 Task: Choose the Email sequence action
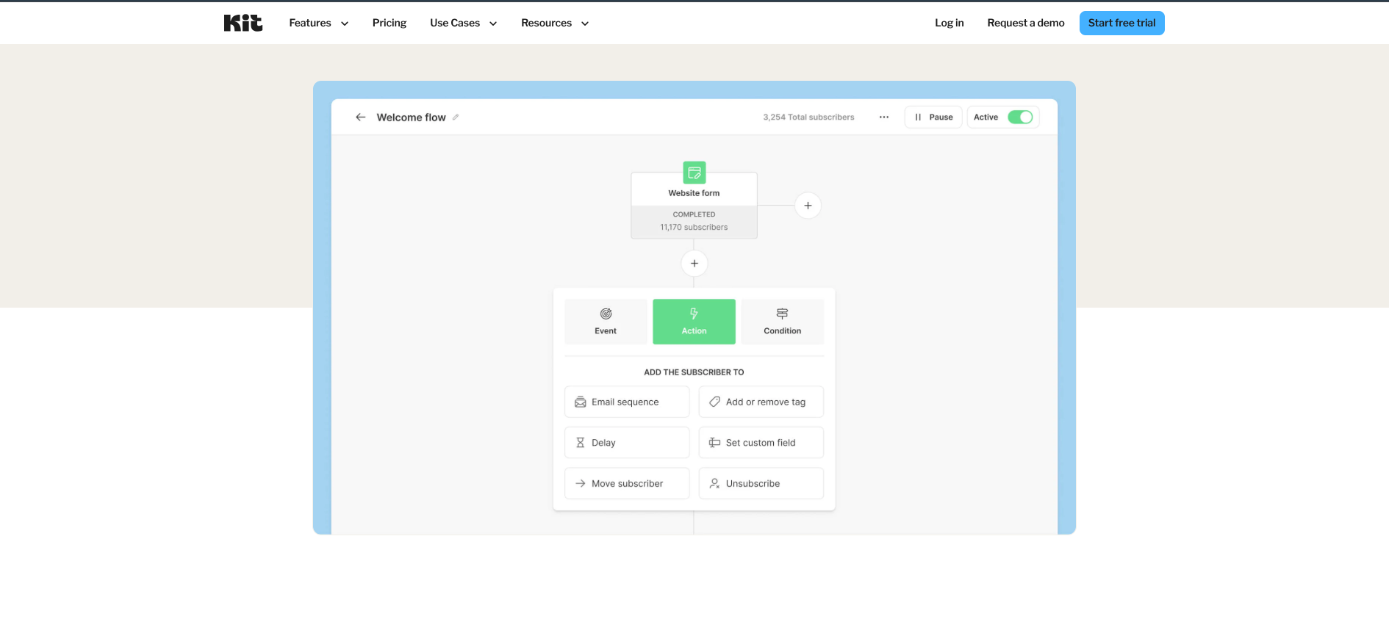pyautogui.click(x=626, y=402)
